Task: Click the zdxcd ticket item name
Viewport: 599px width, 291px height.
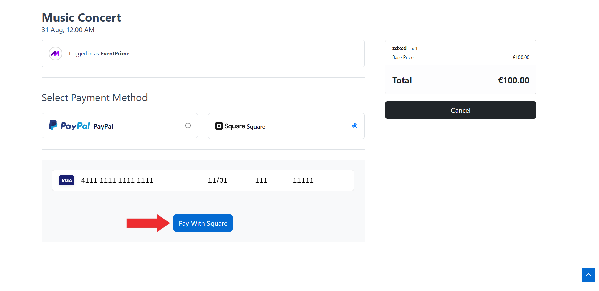Action: 399,48
